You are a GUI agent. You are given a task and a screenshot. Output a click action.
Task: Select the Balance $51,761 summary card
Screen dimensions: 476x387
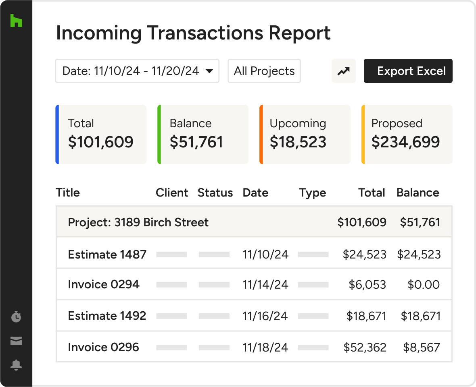point(203,135)
